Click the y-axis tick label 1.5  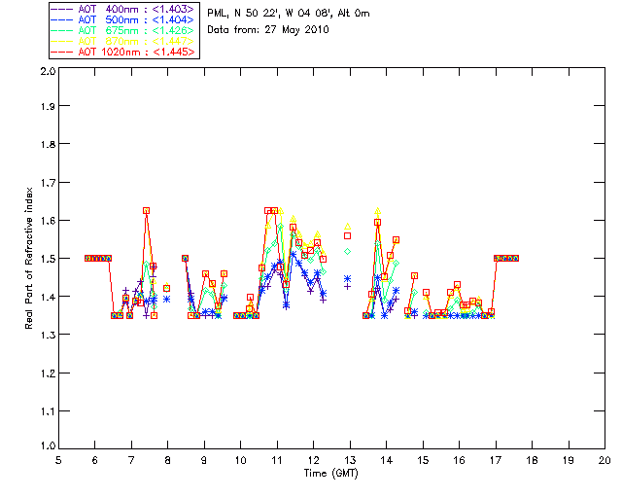click(x=48, y=259)
